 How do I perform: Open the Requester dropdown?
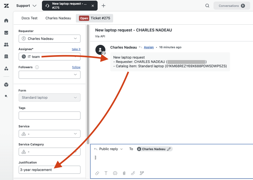49,39
